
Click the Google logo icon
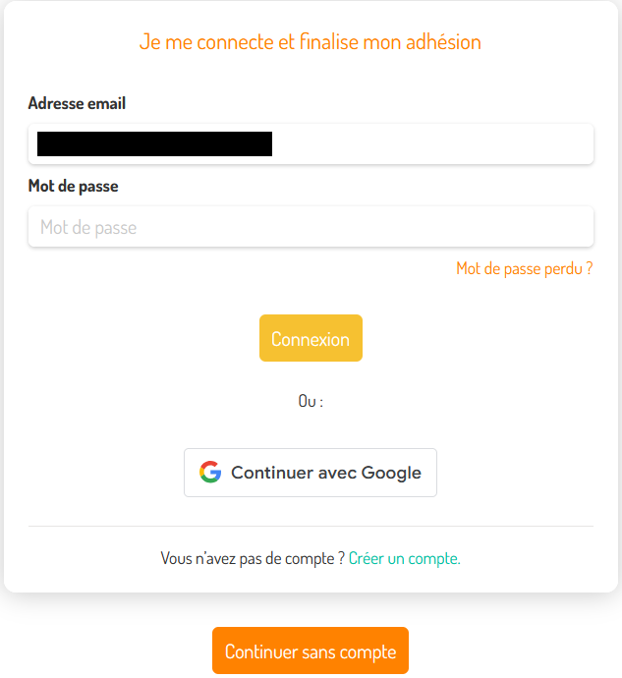tap(210, 473)
